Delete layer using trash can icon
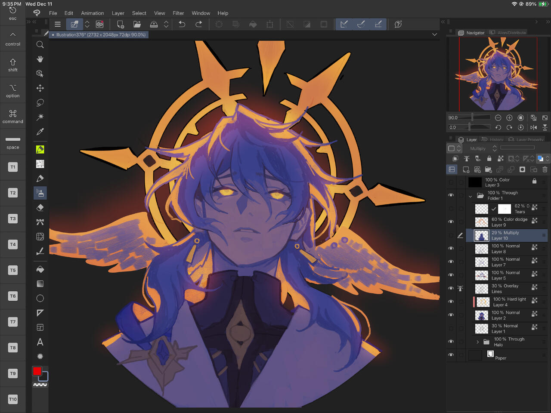The height and width of the screenshot is (413, 551). coord(545,170)
